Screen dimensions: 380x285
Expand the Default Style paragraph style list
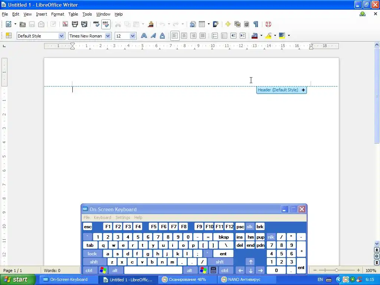coord(62,36)
